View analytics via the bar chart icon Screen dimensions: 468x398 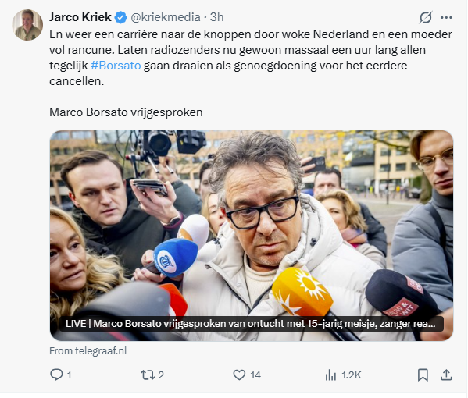click(x=330, y=375)
